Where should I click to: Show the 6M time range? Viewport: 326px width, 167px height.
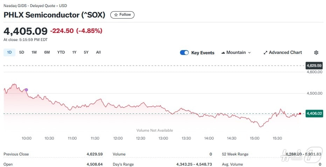(47, 52)
